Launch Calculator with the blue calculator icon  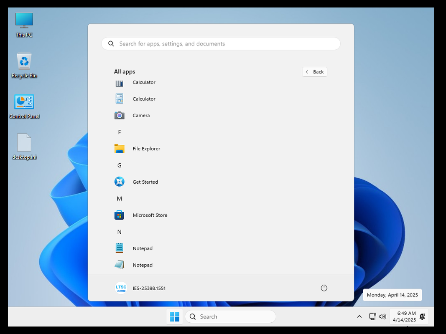tap(120, 99)
